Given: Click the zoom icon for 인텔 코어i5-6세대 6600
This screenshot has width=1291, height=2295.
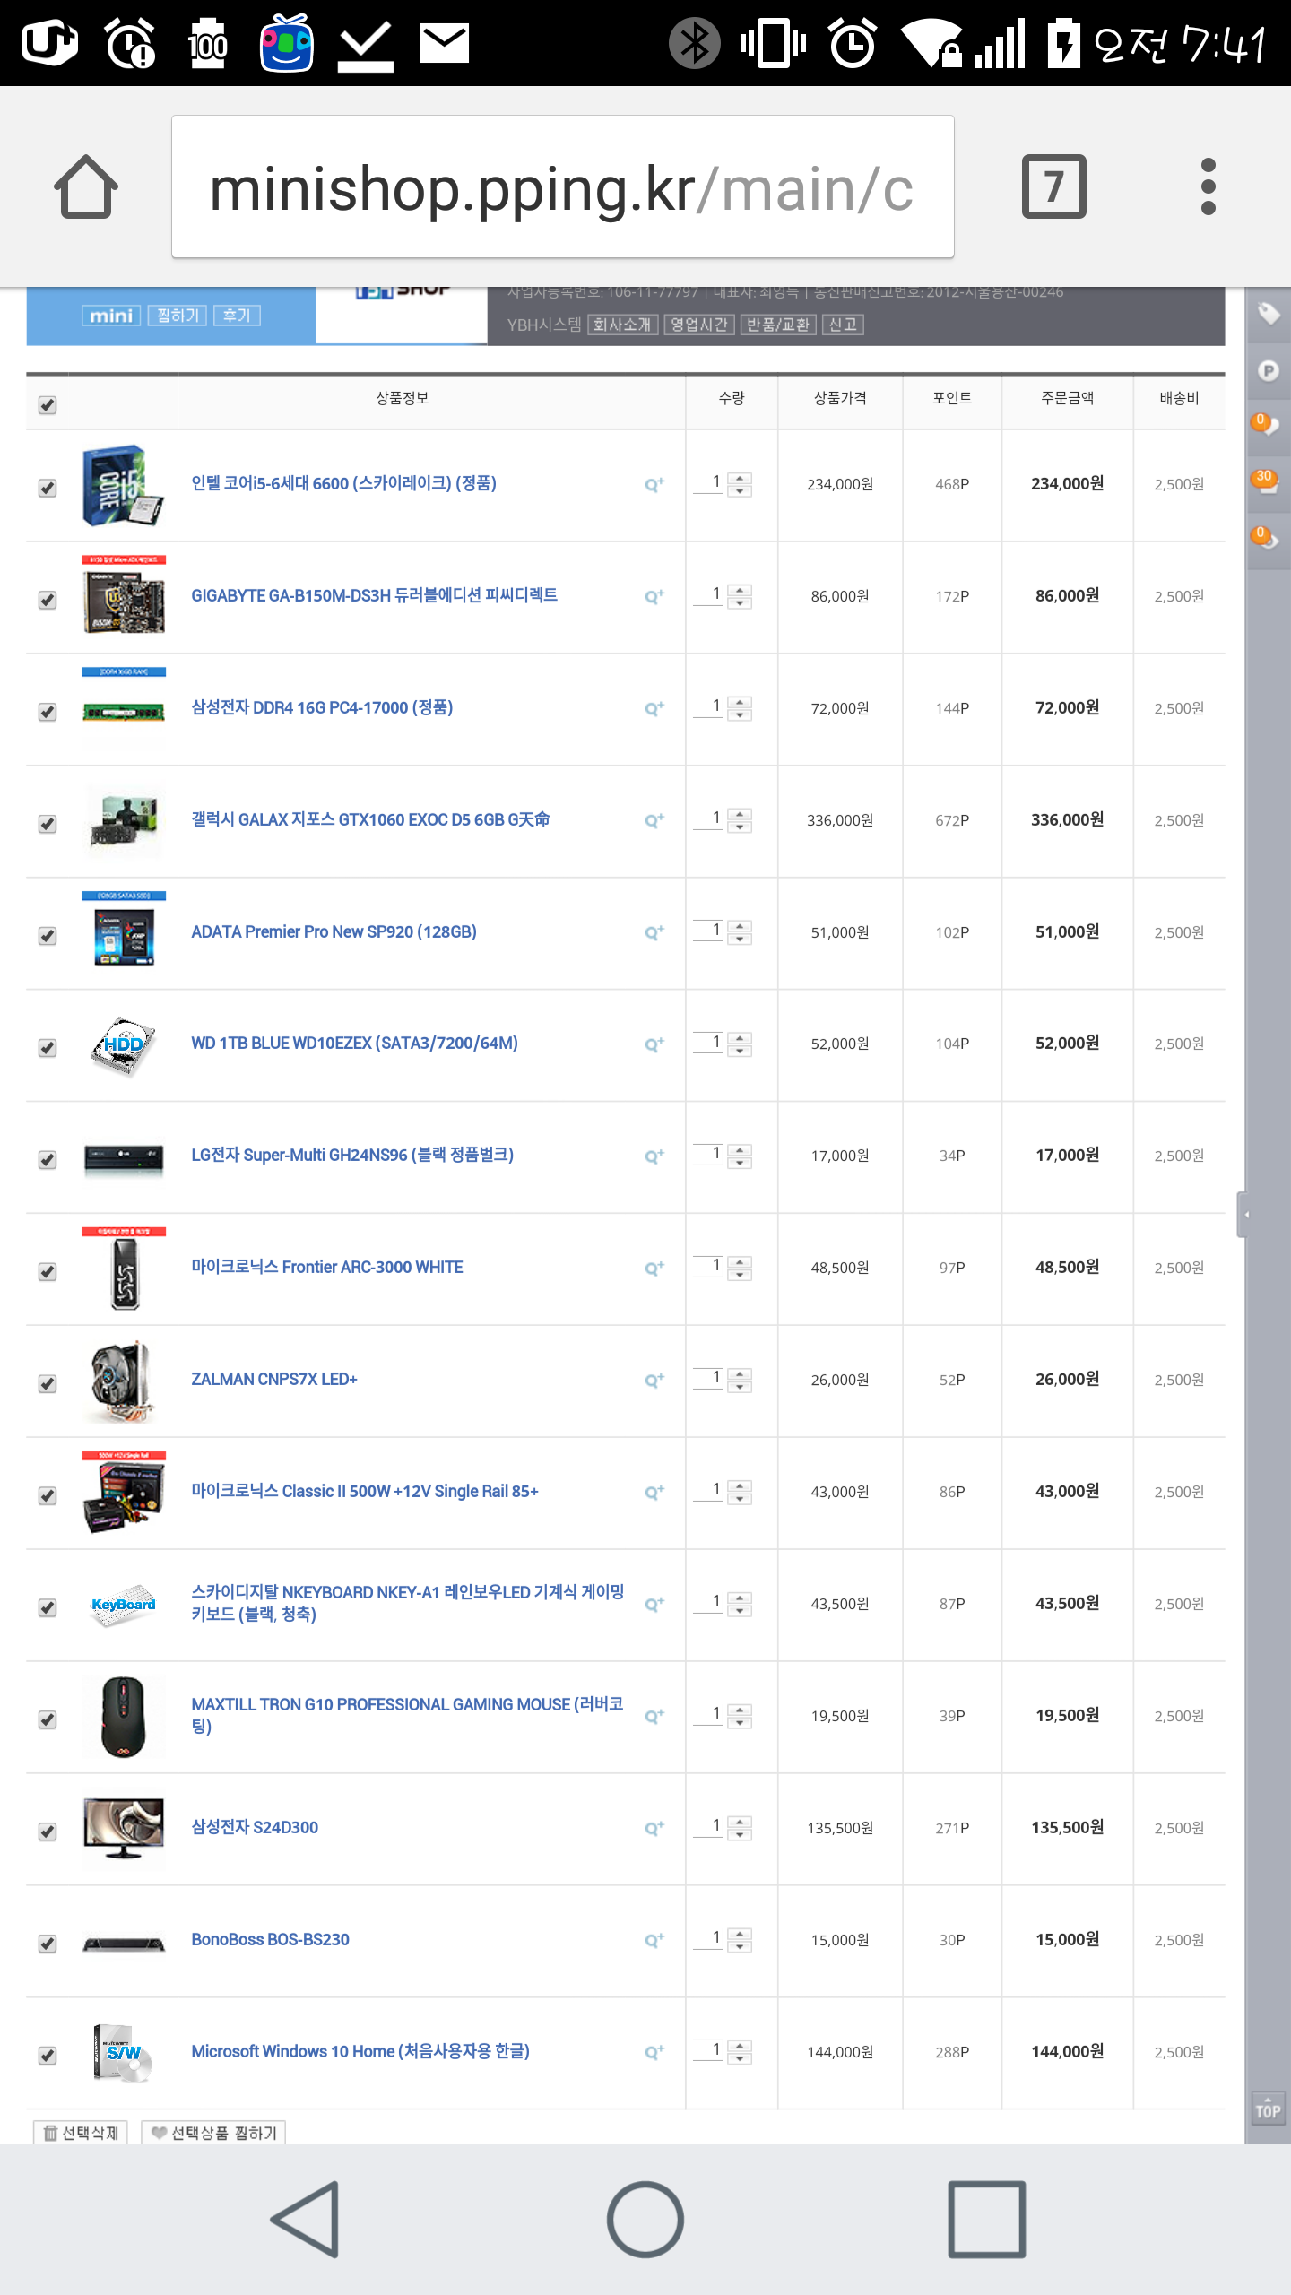Looking at the screenshot, I should [x=654, y=485].
